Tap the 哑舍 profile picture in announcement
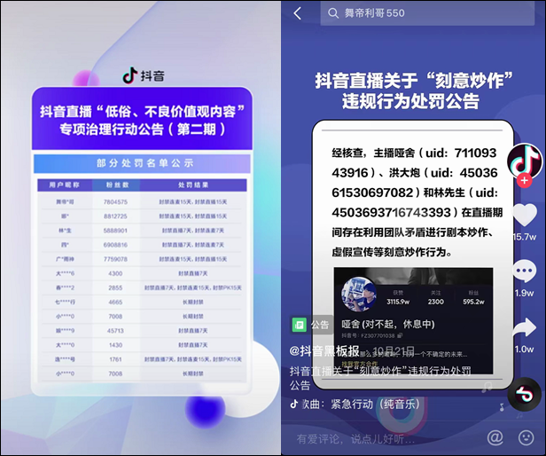Screen dimensions: 546x456 click(x=359, y=295)
